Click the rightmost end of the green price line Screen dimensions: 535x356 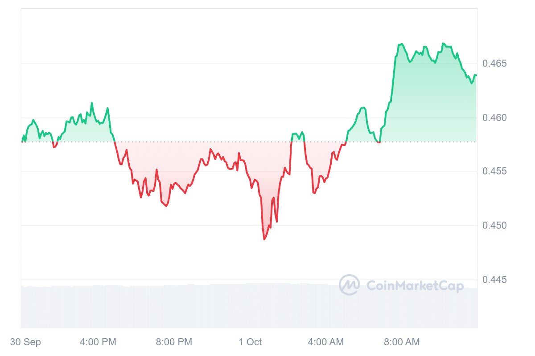coord(476,75)
